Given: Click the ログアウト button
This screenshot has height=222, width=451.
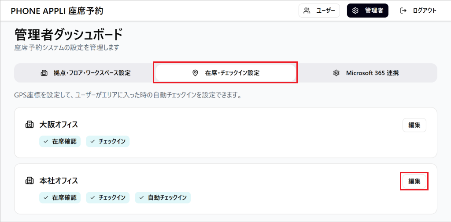Looking at the screenshot, I should pos(418,11).
